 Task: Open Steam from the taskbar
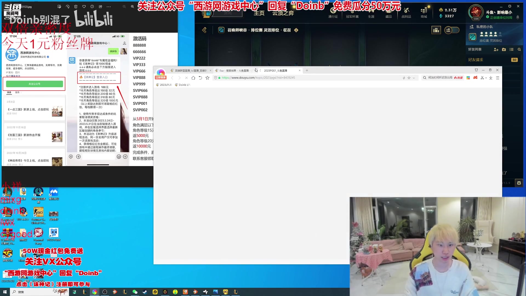point(145,292)
